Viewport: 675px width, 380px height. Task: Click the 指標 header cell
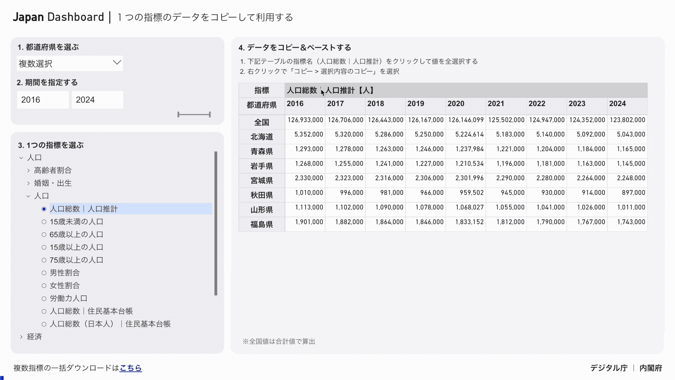pos(262,90)
